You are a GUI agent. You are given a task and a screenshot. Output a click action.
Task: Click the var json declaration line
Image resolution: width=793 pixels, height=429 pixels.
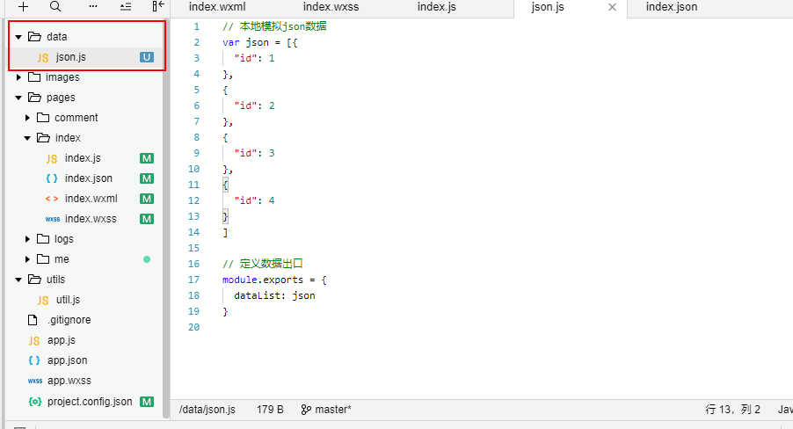(x=260, y=43)
